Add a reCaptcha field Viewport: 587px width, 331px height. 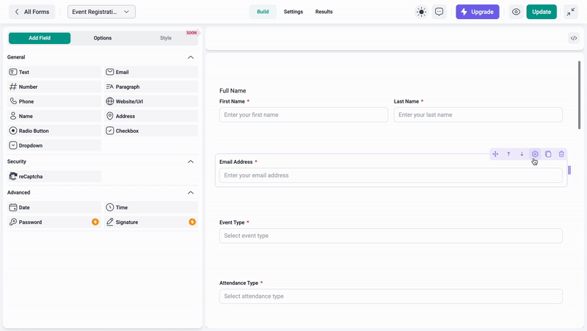[x=54, y=176]
